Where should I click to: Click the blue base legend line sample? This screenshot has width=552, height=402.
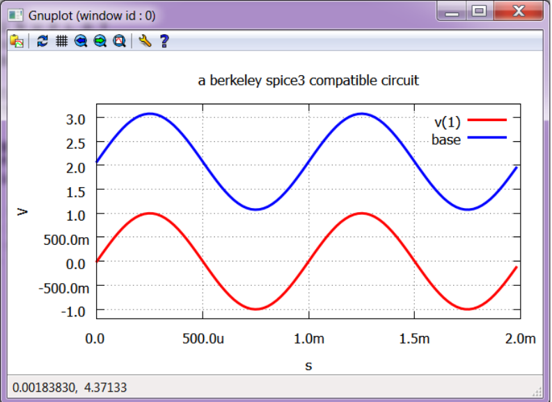487,138
